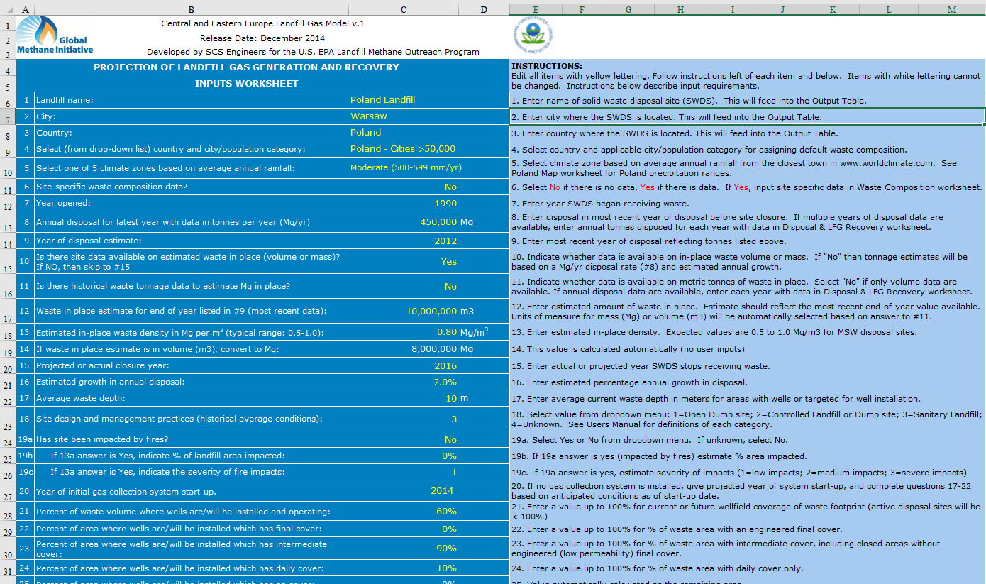Click the waste density value 0.80
The width and height of the screenshot is (986, 584).
447,332
